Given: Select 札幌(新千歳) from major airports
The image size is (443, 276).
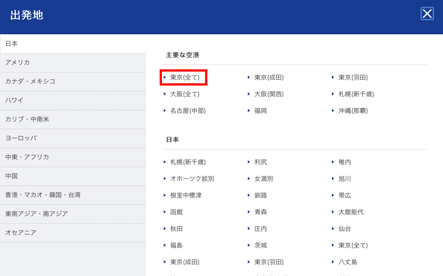Looking at the screenshot, I should (x=355, y=94).
